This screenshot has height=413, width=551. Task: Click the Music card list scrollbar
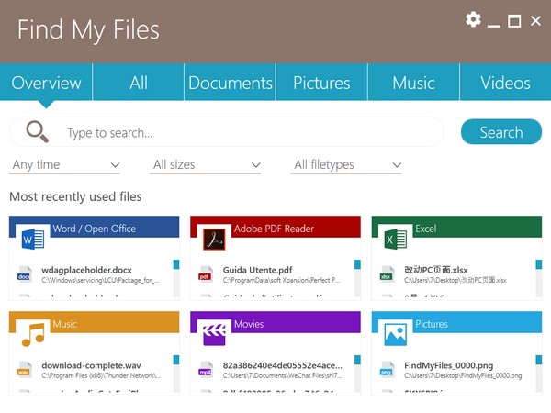coord(176,374)
